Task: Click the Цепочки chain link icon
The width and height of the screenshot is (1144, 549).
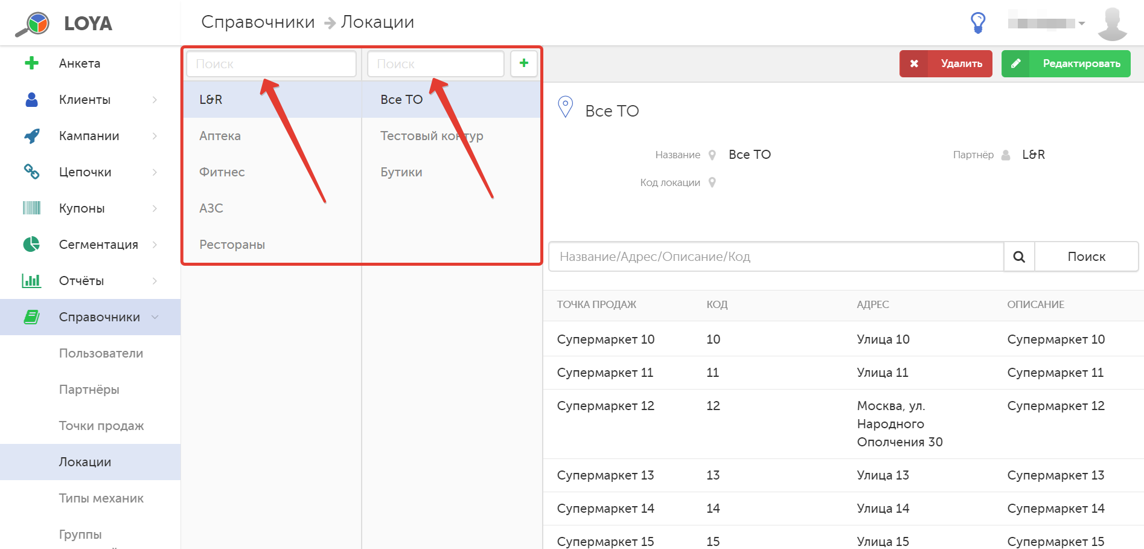Action: point(31,172)
